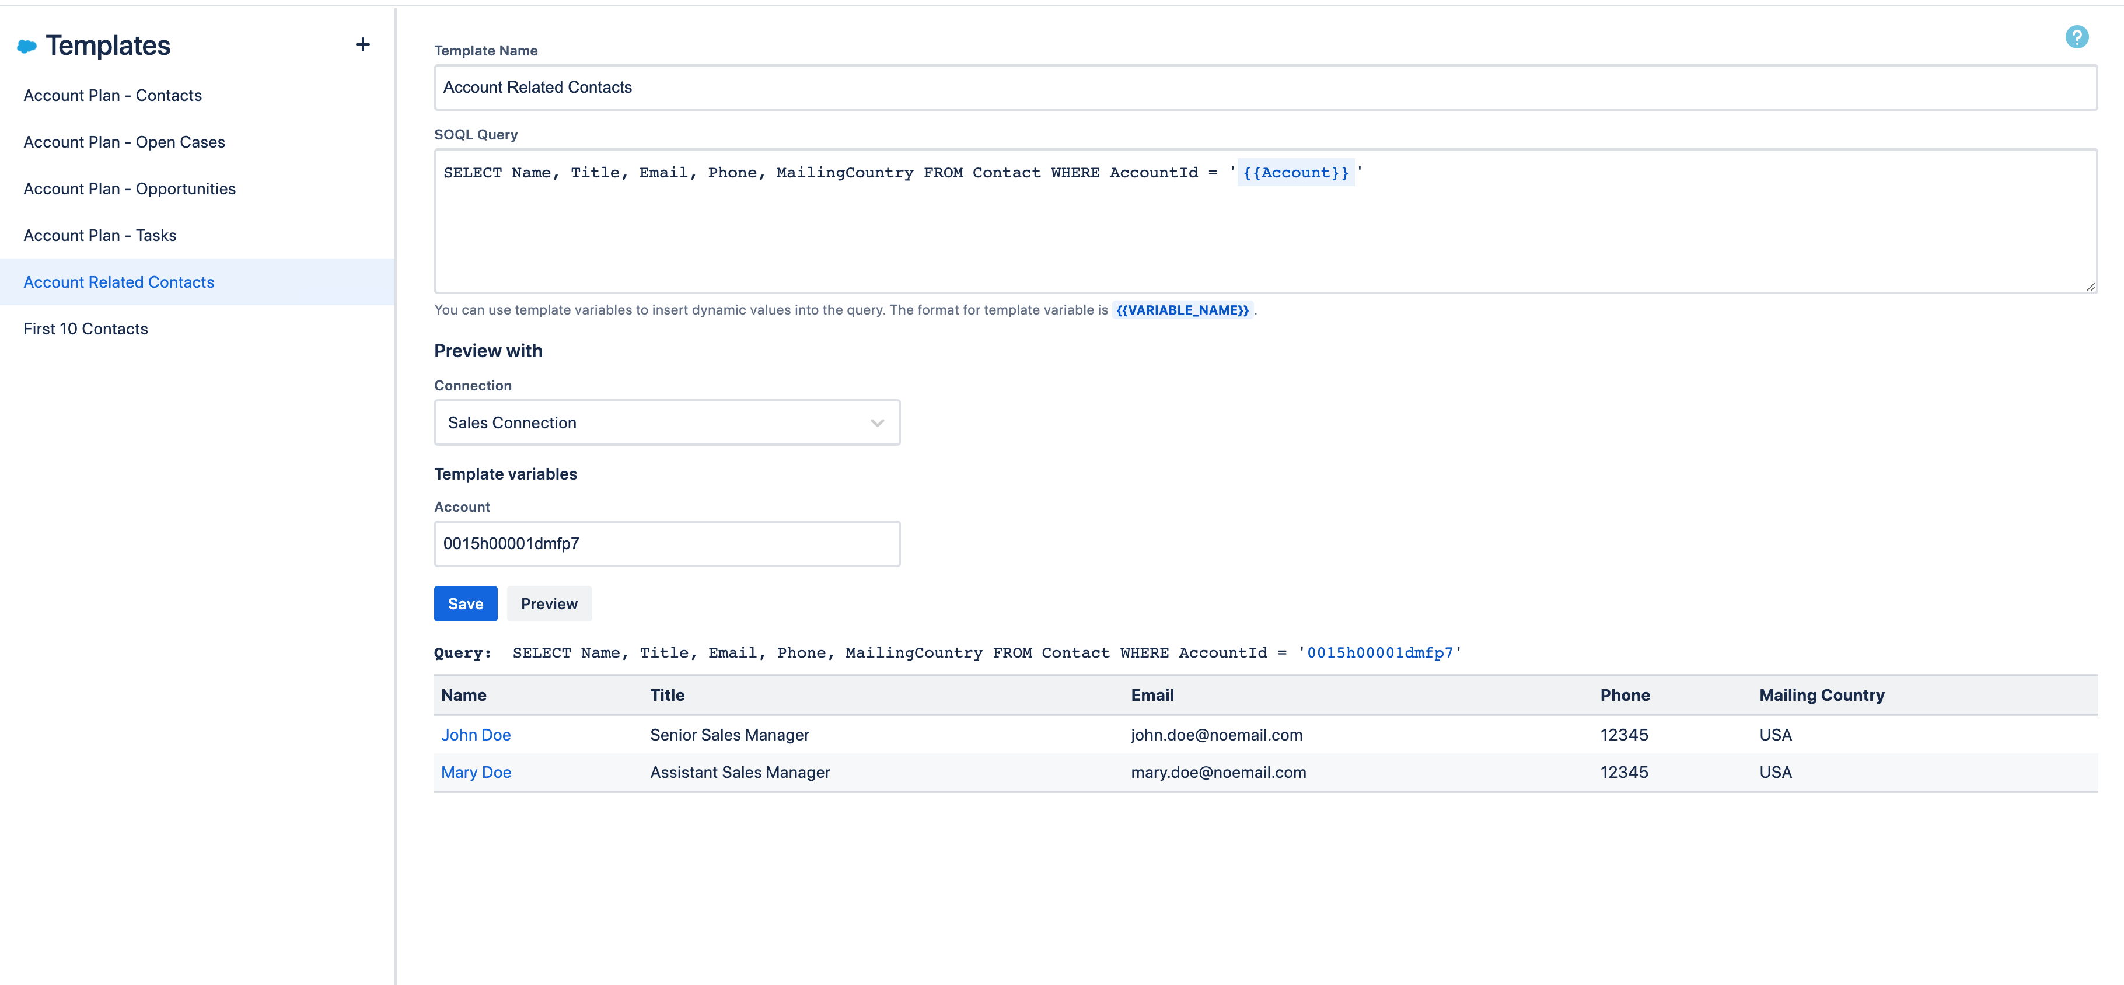Viewport: 2124px width, 985px height.
Task: Focus the Template Name input field
Action: 1265,88
